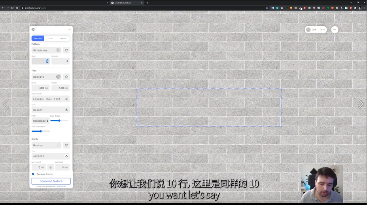Close the Create | Architextures tab
Screen dimensions: 367x205
[142, 3]
